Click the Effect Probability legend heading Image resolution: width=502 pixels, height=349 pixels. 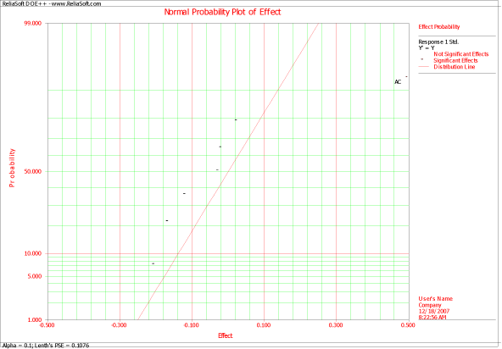point(439,27)
